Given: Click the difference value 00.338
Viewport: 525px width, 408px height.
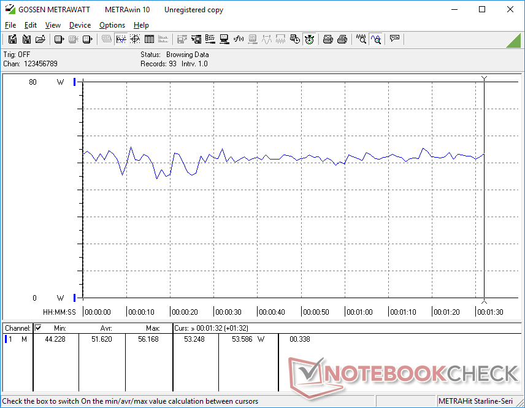Looking at the screenshot, I should [300, 339].
